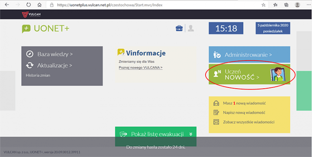Image resolution: width=312 pixels, height=157 pixels.
Task: Click the UONET+ title text
Action: click(x=52, y=28)
